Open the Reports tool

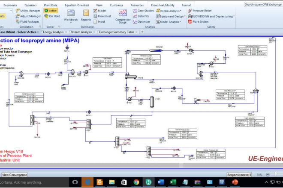point(86,15)
